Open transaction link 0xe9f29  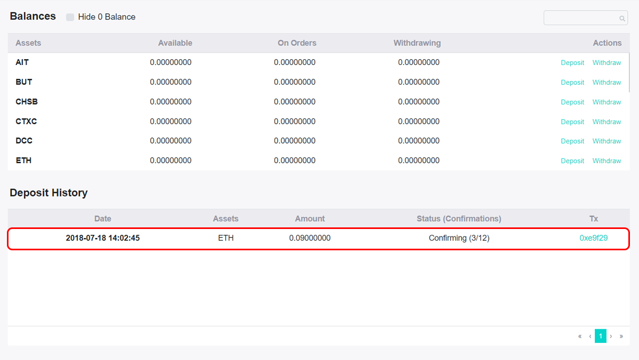(594, 238)
